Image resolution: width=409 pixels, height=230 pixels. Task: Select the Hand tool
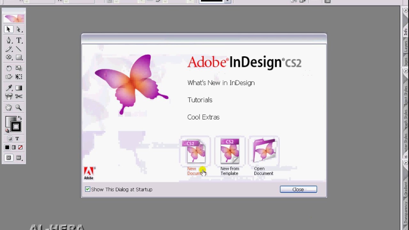9,108
